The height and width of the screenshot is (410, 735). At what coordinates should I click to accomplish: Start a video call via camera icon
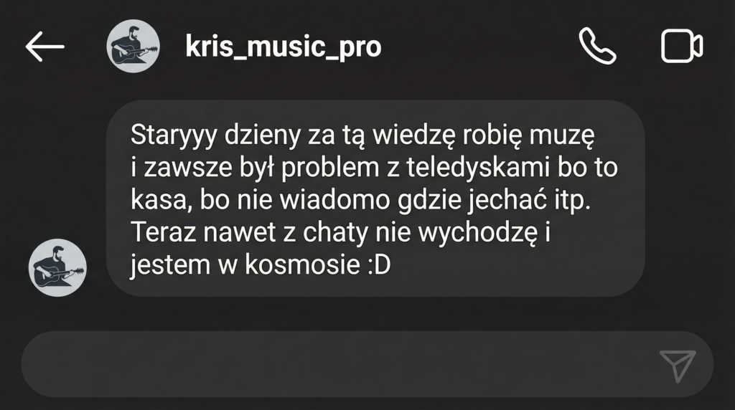point(682,46)
